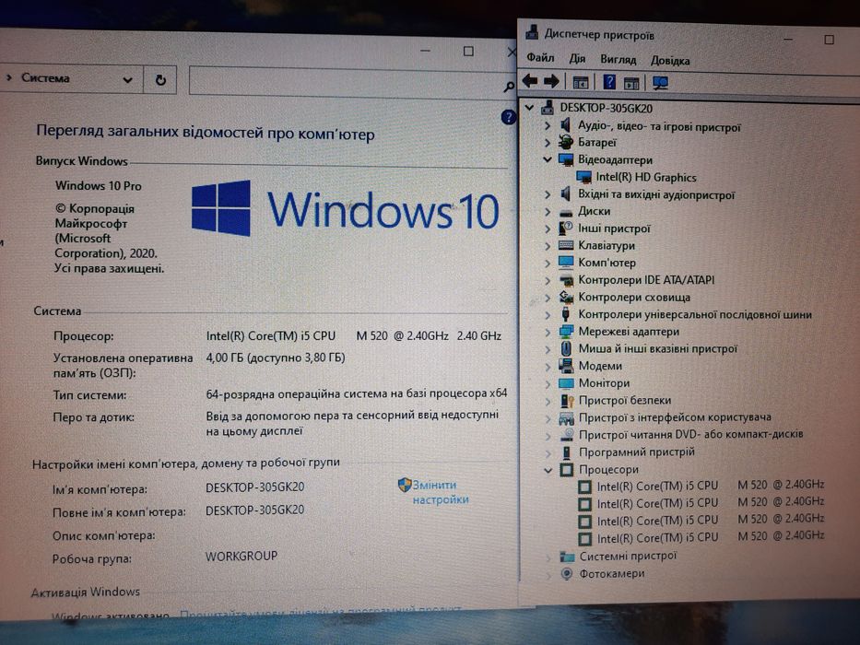This screenshot has width=860, height=645.
Task: Expand Пристрої з інтерфейсом користувача
Action: pyautogui.click(x=548, y=418)
